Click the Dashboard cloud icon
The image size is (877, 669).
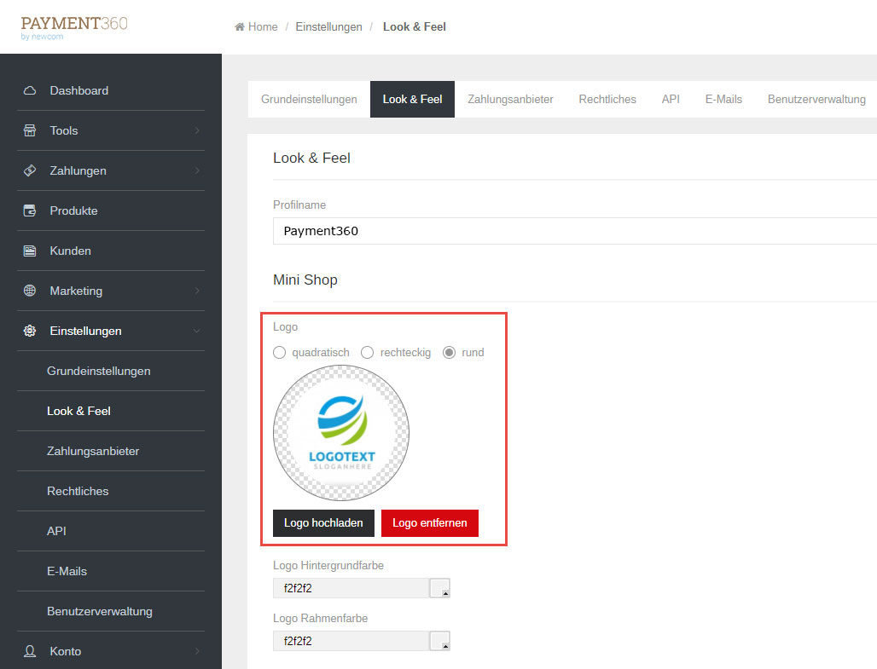[x=30, y=90]
